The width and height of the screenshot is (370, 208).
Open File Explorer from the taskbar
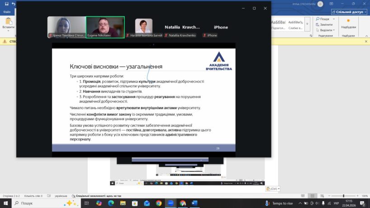coord(123,203)
